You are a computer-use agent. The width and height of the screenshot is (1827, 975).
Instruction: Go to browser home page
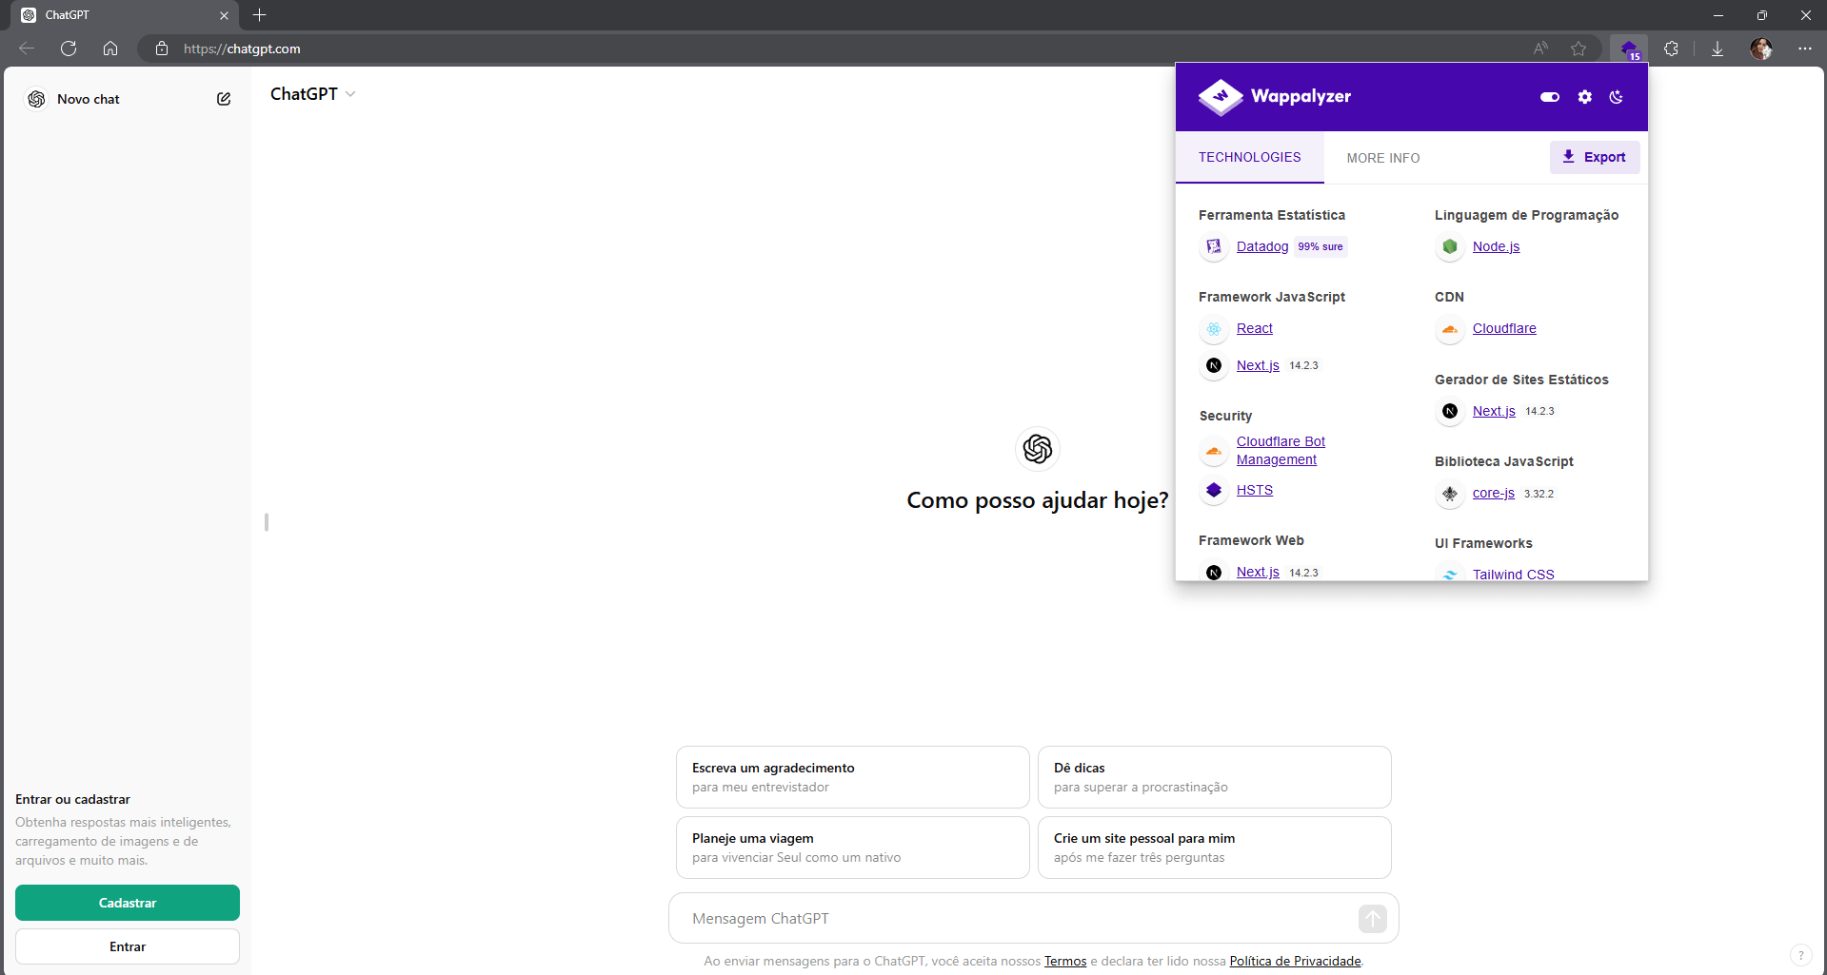tap(110, 49)
